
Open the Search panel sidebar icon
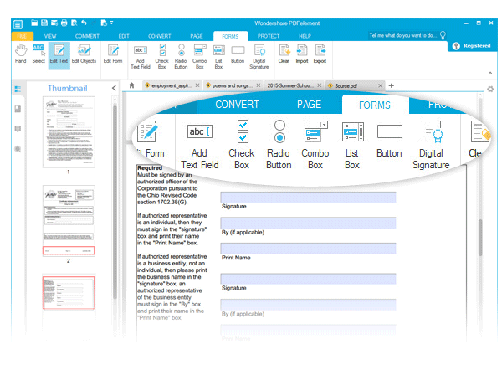pos(18,149)
